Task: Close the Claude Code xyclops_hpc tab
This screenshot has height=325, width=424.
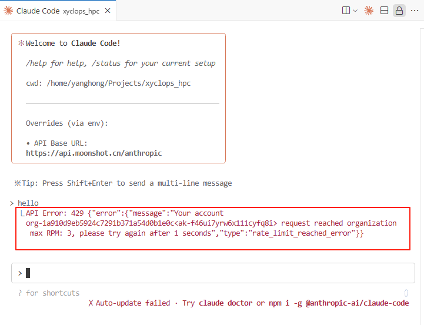Action: point(108,11)
